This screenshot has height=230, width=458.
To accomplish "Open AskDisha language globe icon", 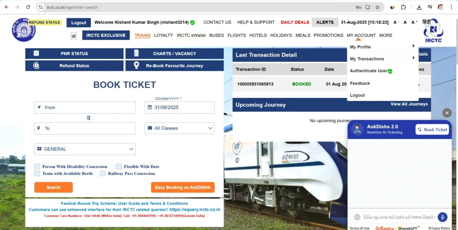I will [x=357, y=217].
